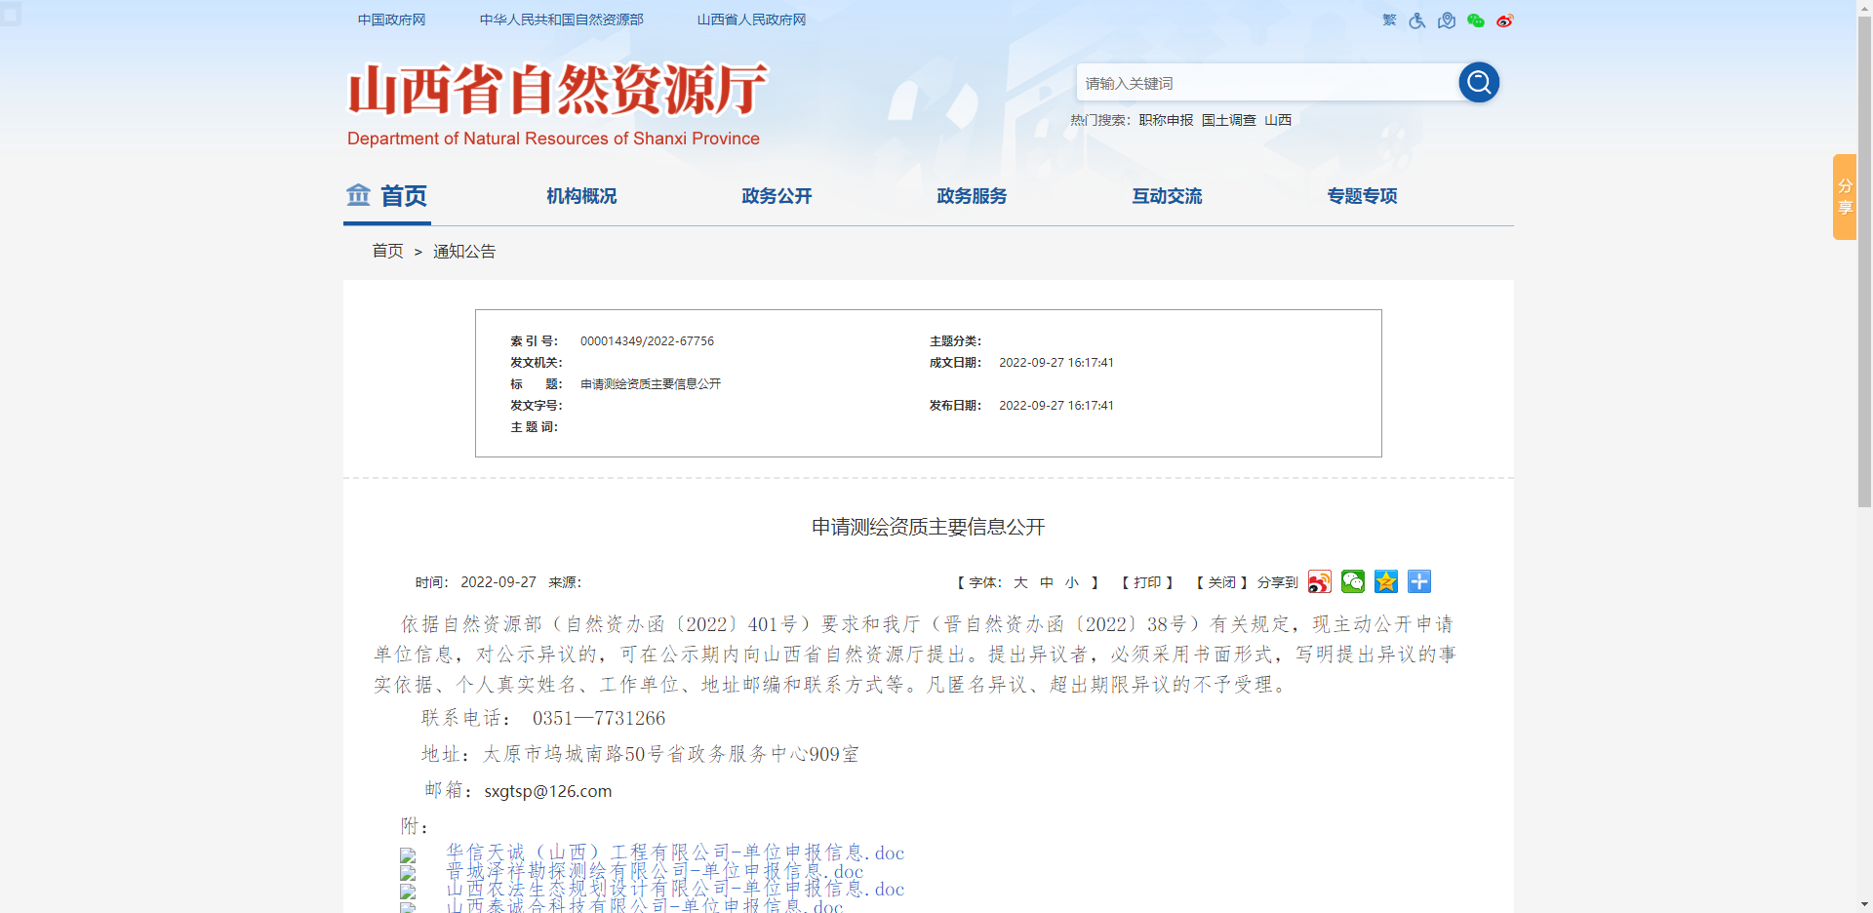This screenshot has height=913, width=1873.
Task: Open the site map pin icon
Action: pyautogui.click(x=1447, y=20)
